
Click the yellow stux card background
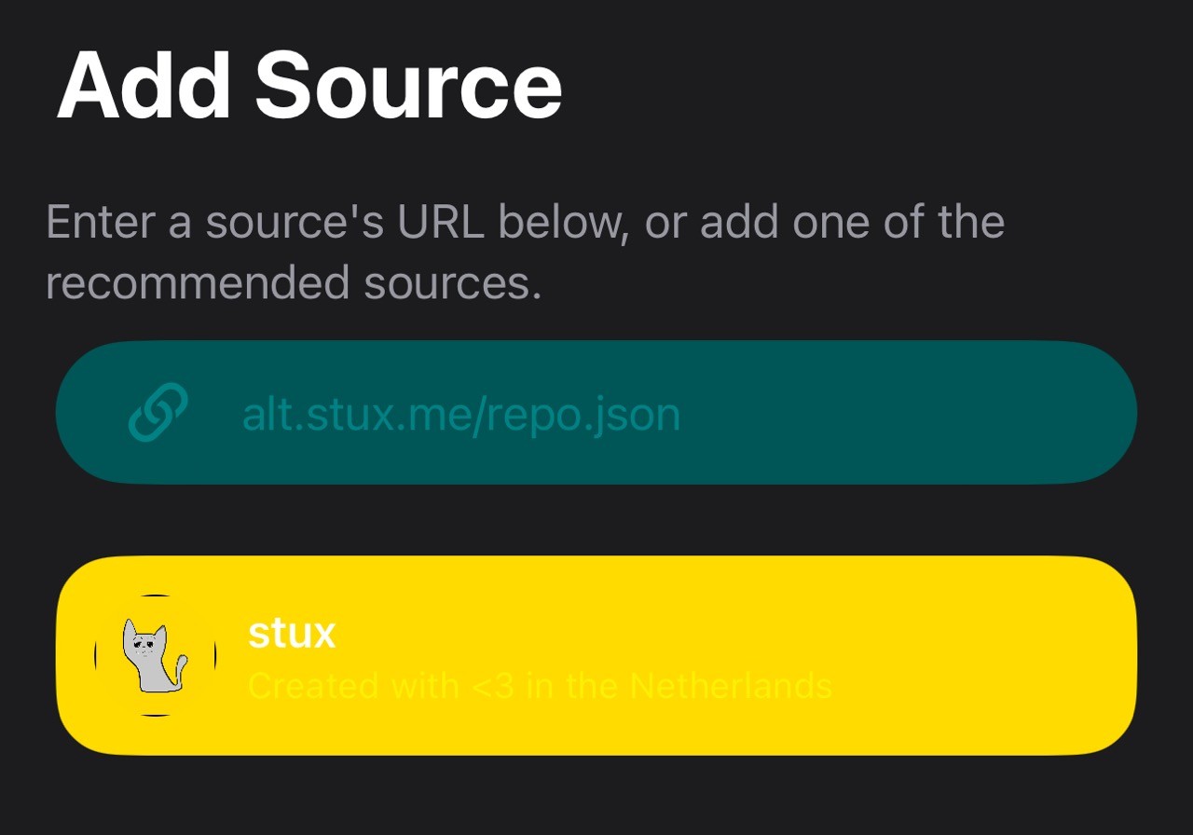pos(596,656)
